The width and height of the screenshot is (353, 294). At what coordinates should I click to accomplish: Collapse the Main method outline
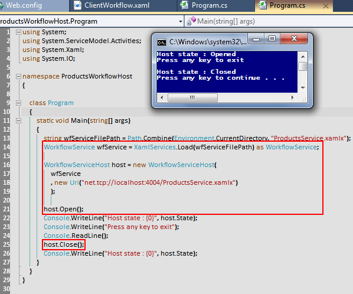(18, 121)
